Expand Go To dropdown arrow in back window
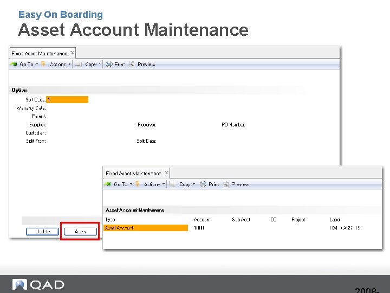 point(37,64)
